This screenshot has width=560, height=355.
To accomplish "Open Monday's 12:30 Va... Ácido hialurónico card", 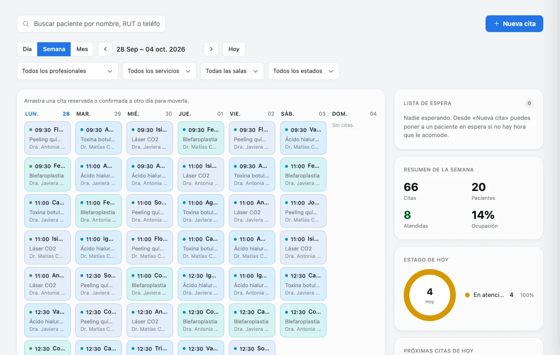I will click(x=47, y=320).
